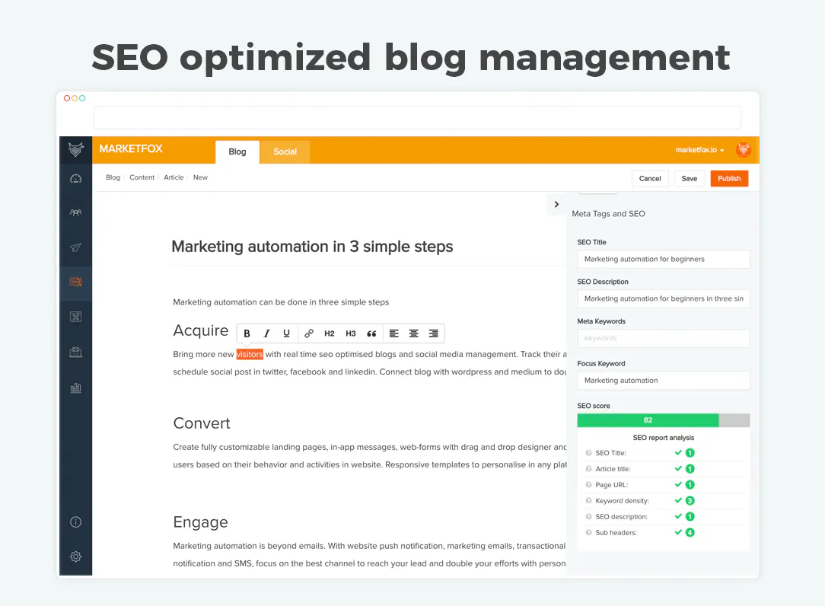Click the browser address bar
The image size is (825, 606).
417,117
